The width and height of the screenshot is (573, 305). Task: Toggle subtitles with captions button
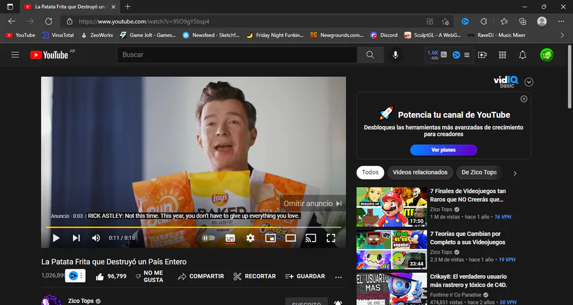[230, 238]
